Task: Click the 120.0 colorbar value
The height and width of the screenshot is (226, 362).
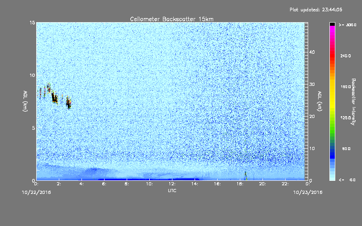Action: (x=346, y=118)
